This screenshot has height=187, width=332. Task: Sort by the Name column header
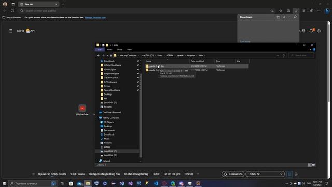[x=167, y=61]
